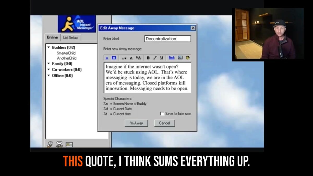Image resolution: width=313 pixels, height=176 pixels.
Task: Switch to the List Setup tab
Action: click(x=70, y=38)
